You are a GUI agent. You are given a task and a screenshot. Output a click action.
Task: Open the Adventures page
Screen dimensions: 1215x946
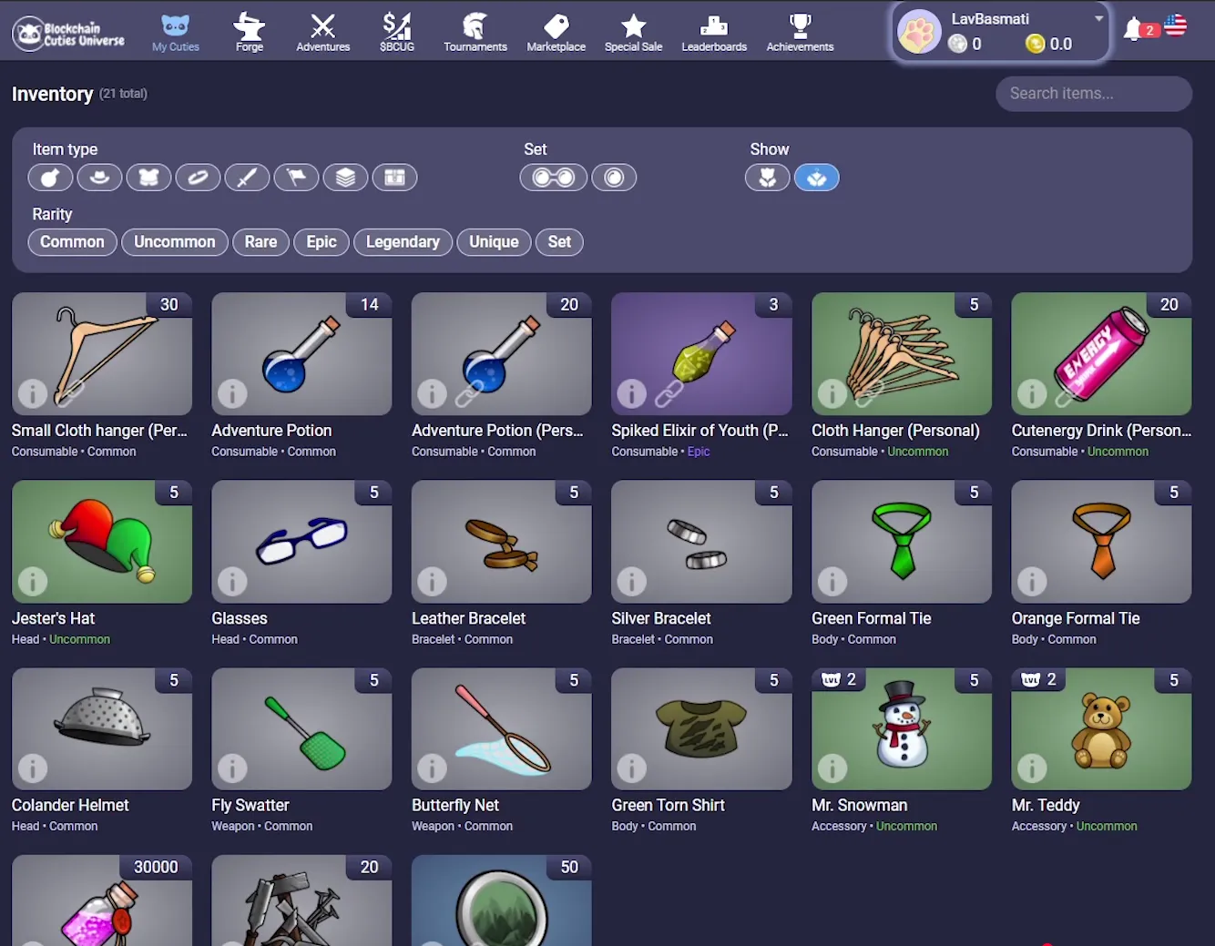point(323,34)
